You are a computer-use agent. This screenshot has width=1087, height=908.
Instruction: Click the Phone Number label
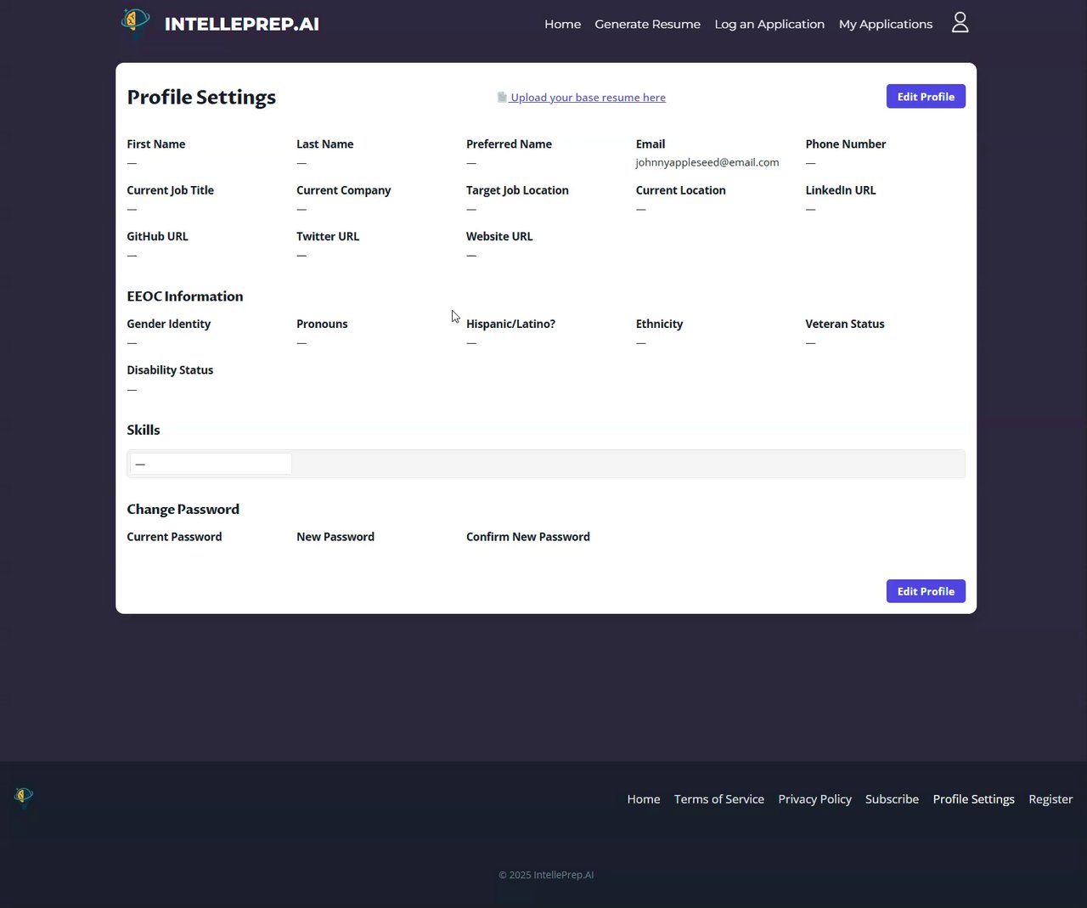pyautogui.click(x=846, y=144)
